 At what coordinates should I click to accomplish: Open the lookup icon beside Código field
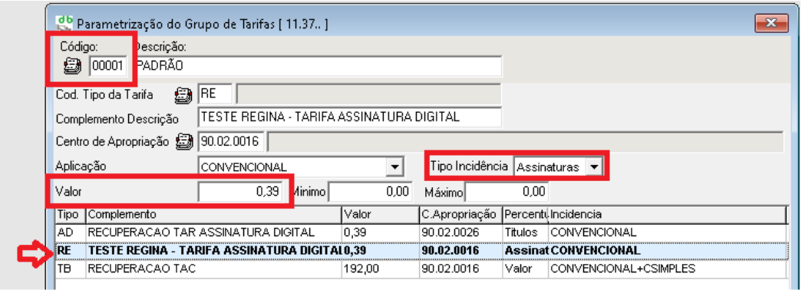73,65
